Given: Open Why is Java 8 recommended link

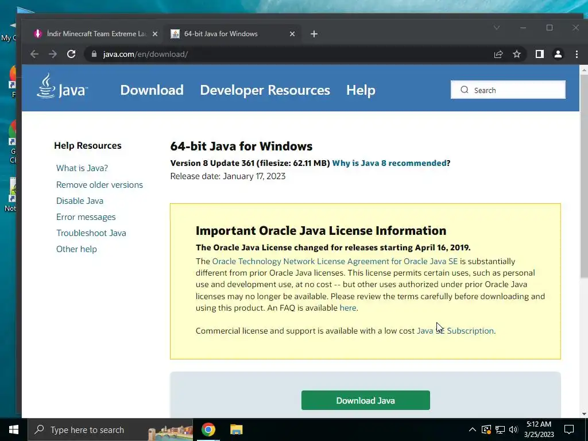Looking at the screenshot, I should tap(389, 163).
